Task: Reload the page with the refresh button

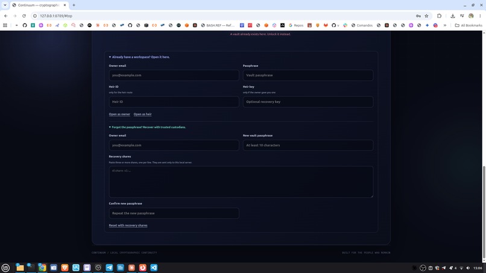Action: pos(24,16)
